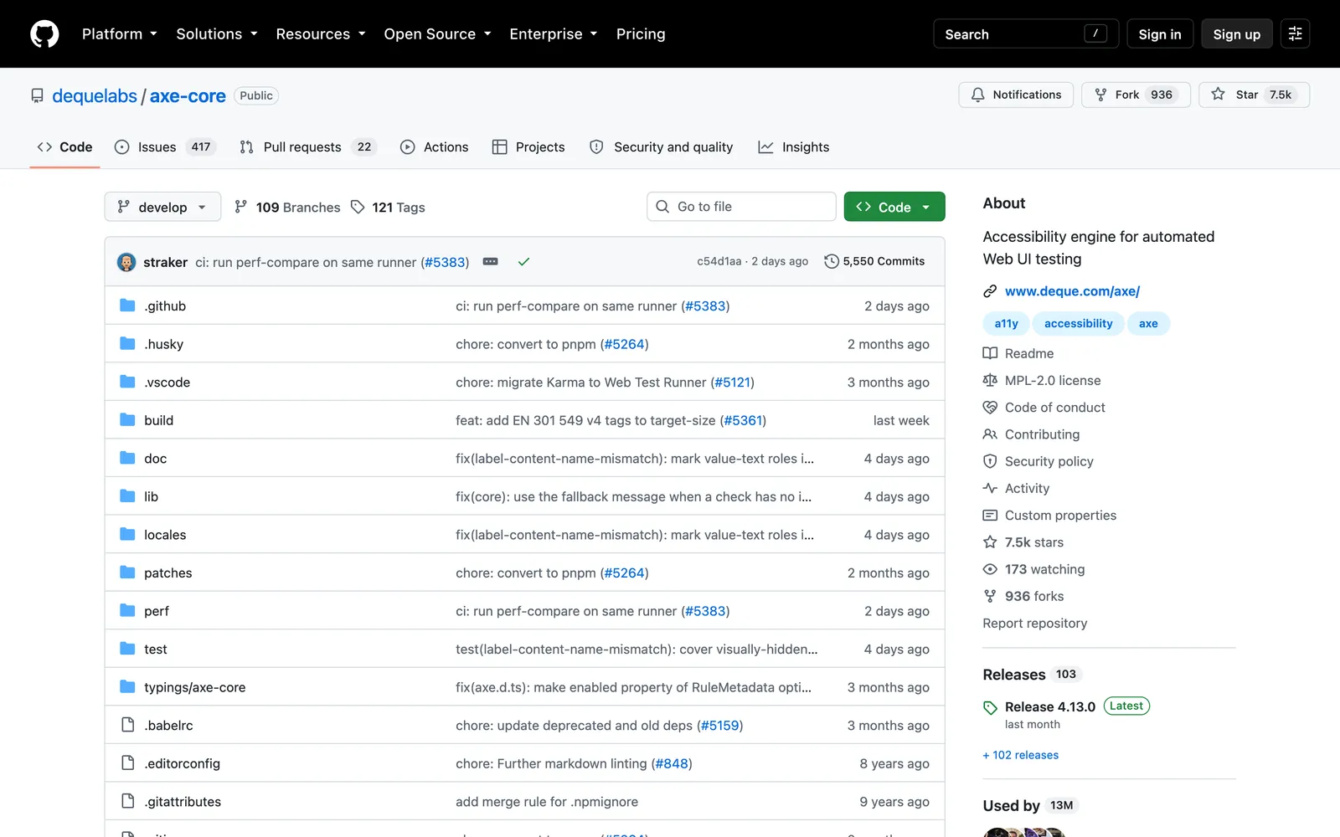Expand the Resources dropdown menu
This screenshot has width=1340, height=837.
click(321, 34)
